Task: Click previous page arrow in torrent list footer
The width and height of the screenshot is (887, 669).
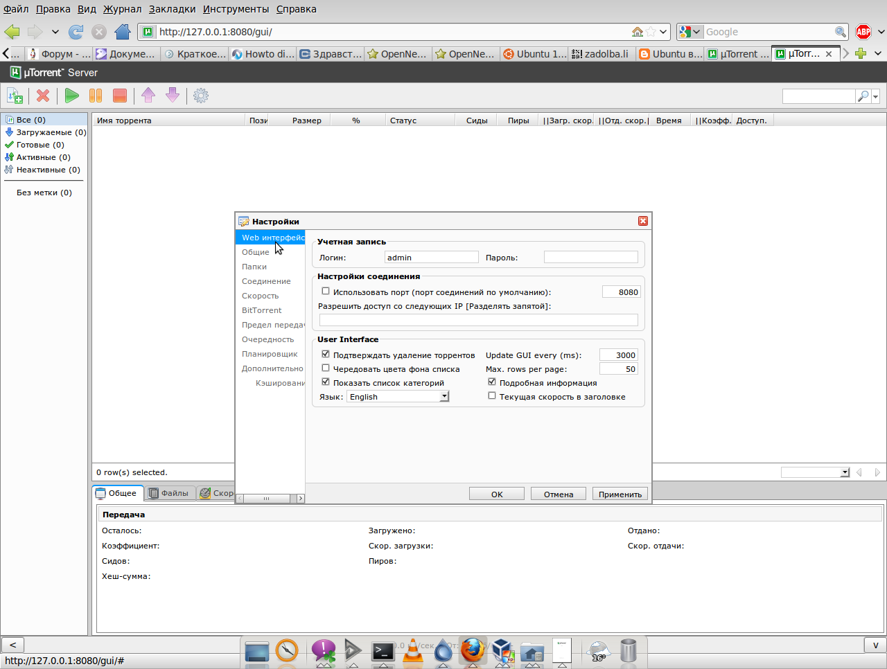Action: click(859, 472)
